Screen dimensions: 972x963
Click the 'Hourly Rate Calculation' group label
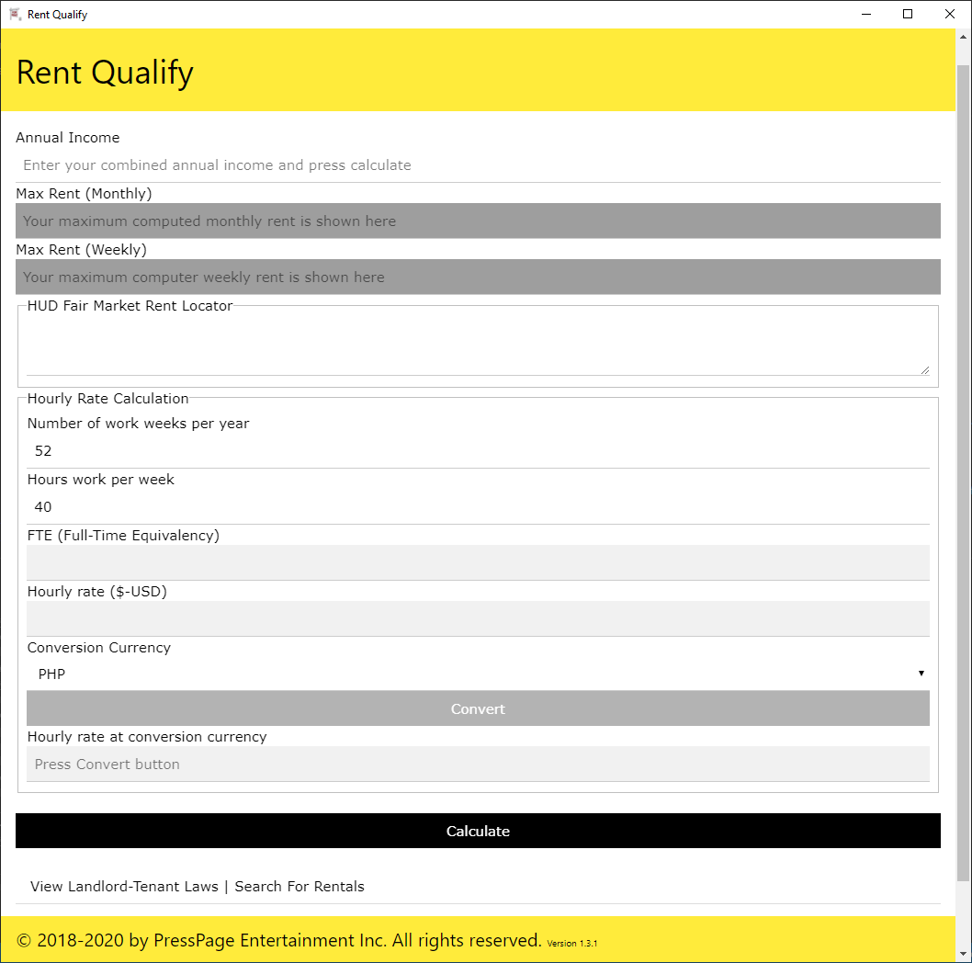107,398
